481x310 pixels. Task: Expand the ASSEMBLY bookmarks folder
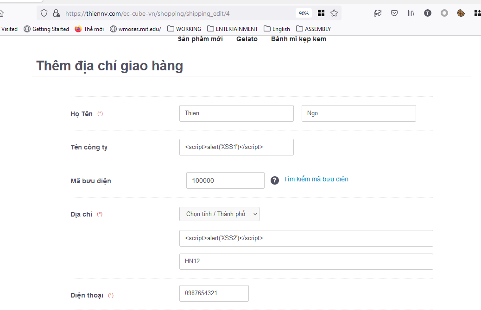(x=314, y=29)
